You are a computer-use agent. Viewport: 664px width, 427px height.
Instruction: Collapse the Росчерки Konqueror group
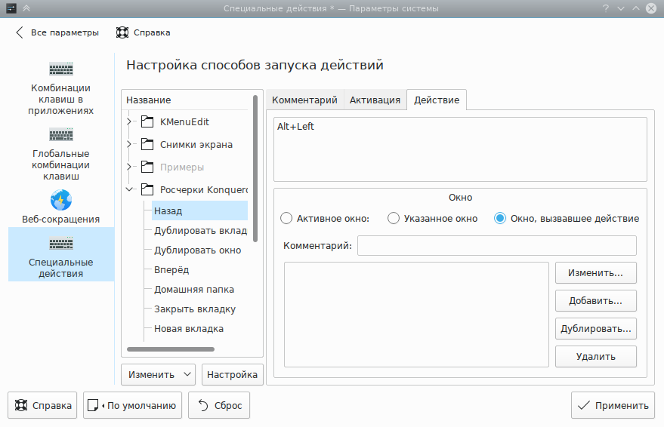pos(129,189)
